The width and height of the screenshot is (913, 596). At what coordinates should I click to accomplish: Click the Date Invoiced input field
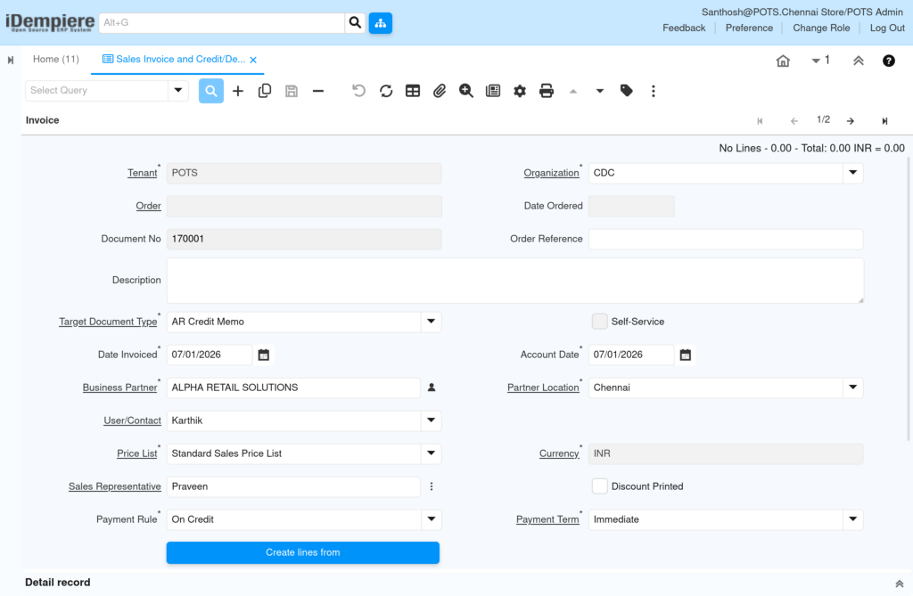pyautogui.click(x=210, y=355)
